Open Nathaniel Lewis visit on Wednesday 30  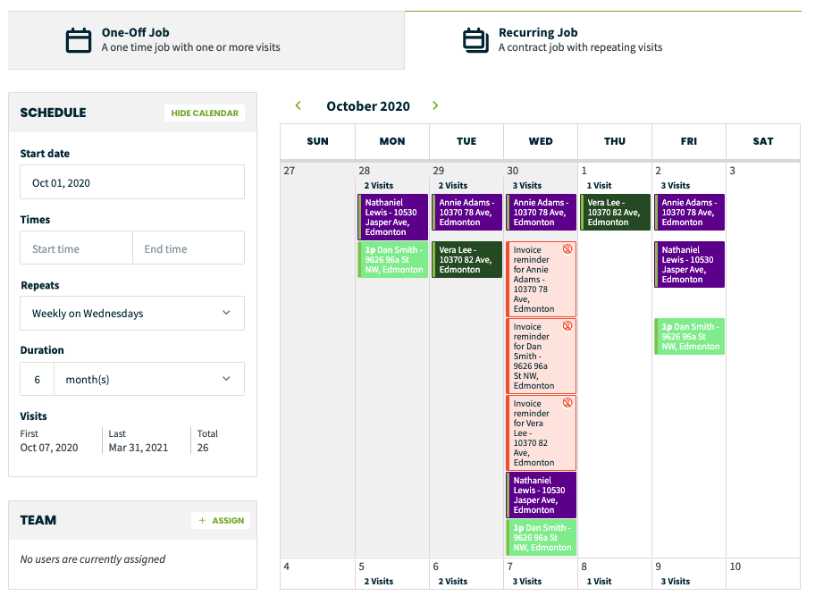tap(541, 495)
